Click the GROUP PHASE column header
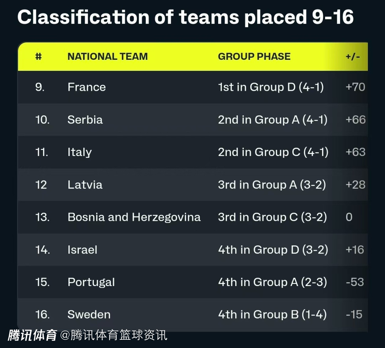This screenshot has height=348, width=385. point(254,56)
